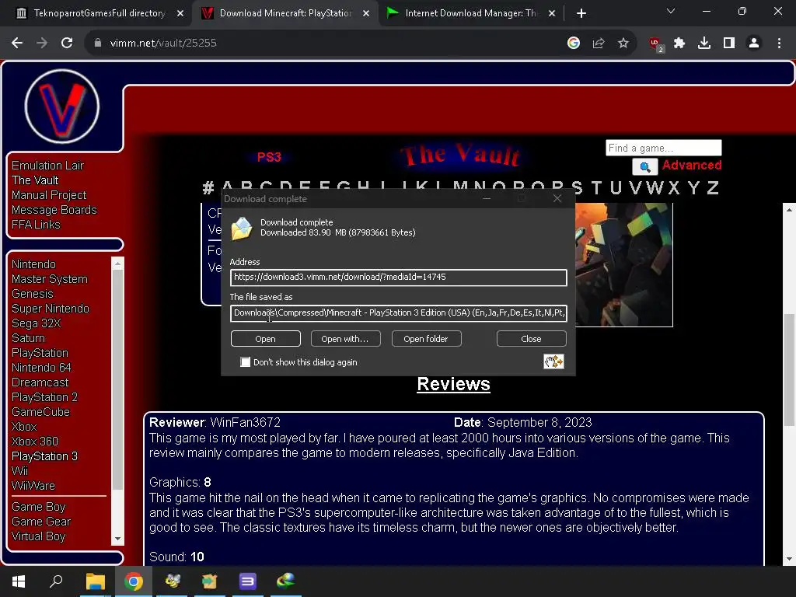Click the Minecraft box art thumbnail
The height and width of the screenshot is (597, 796).
(624, 264)
